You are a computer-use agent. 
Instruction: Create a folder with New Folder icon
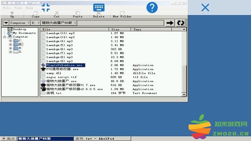(x=122, y=14)
